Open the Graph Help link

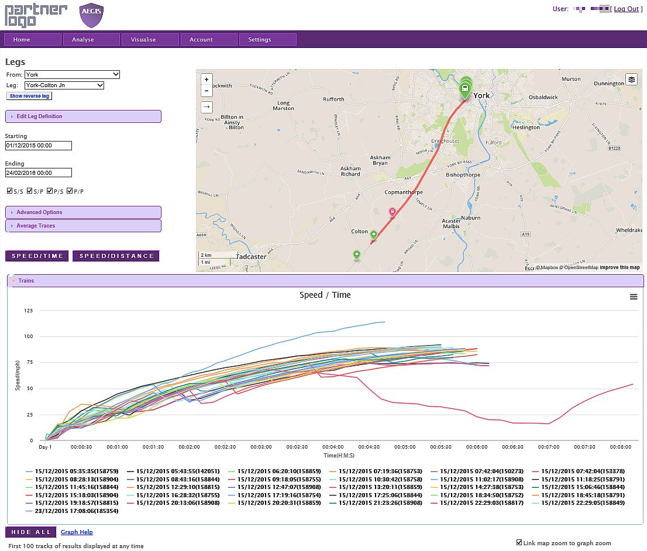pyautogui.click(x=77, y=532)
